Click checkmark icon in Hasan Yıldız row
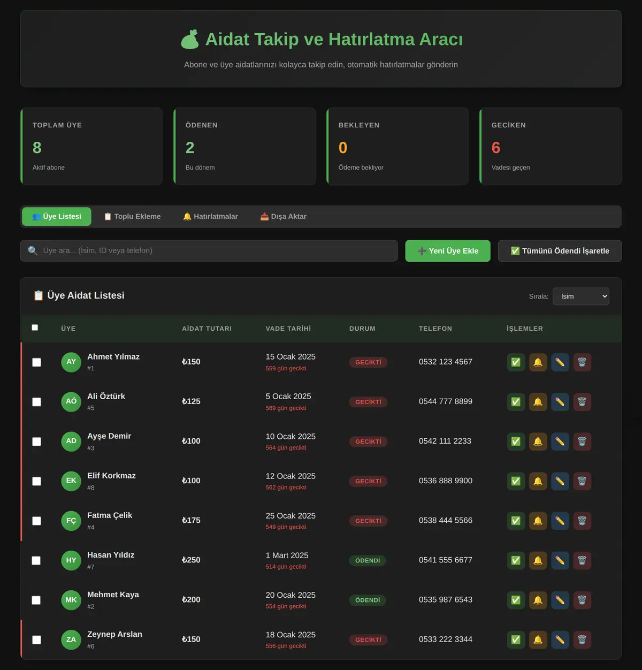The width and height of the screenshot is (642, 670). [x=516, y=560]
